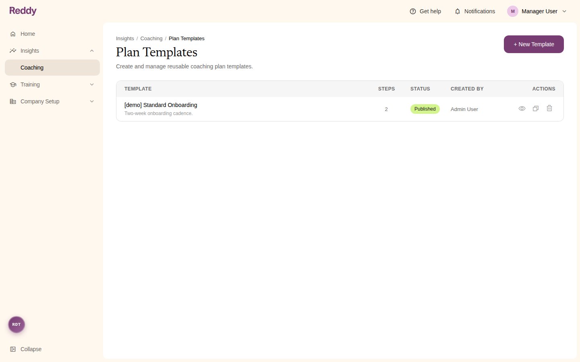Click the STEPS column header

(386, 89)
